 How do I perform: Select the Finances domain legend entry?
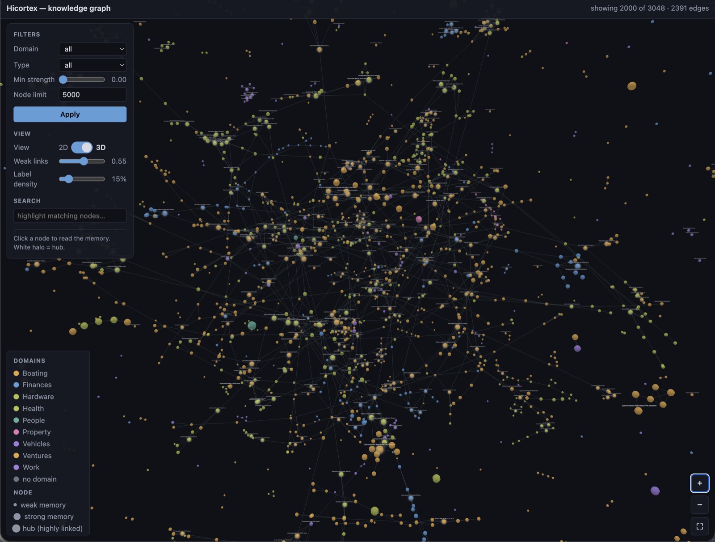click(33, 385)
